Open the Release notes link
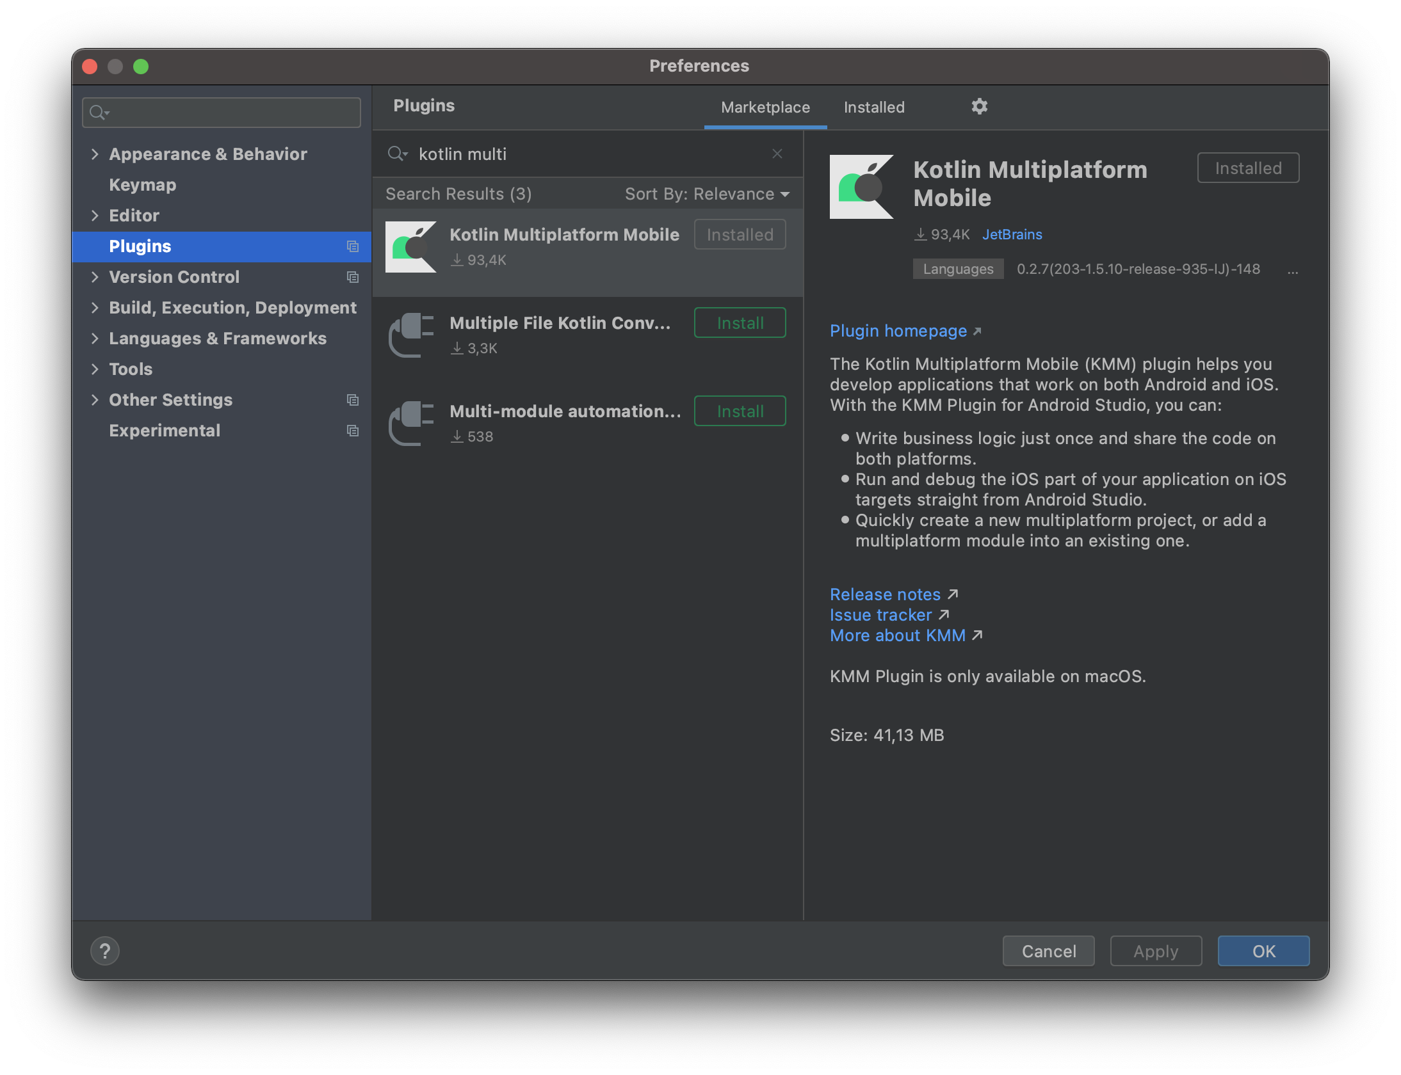The image size is (1401, 1075). 885,594
